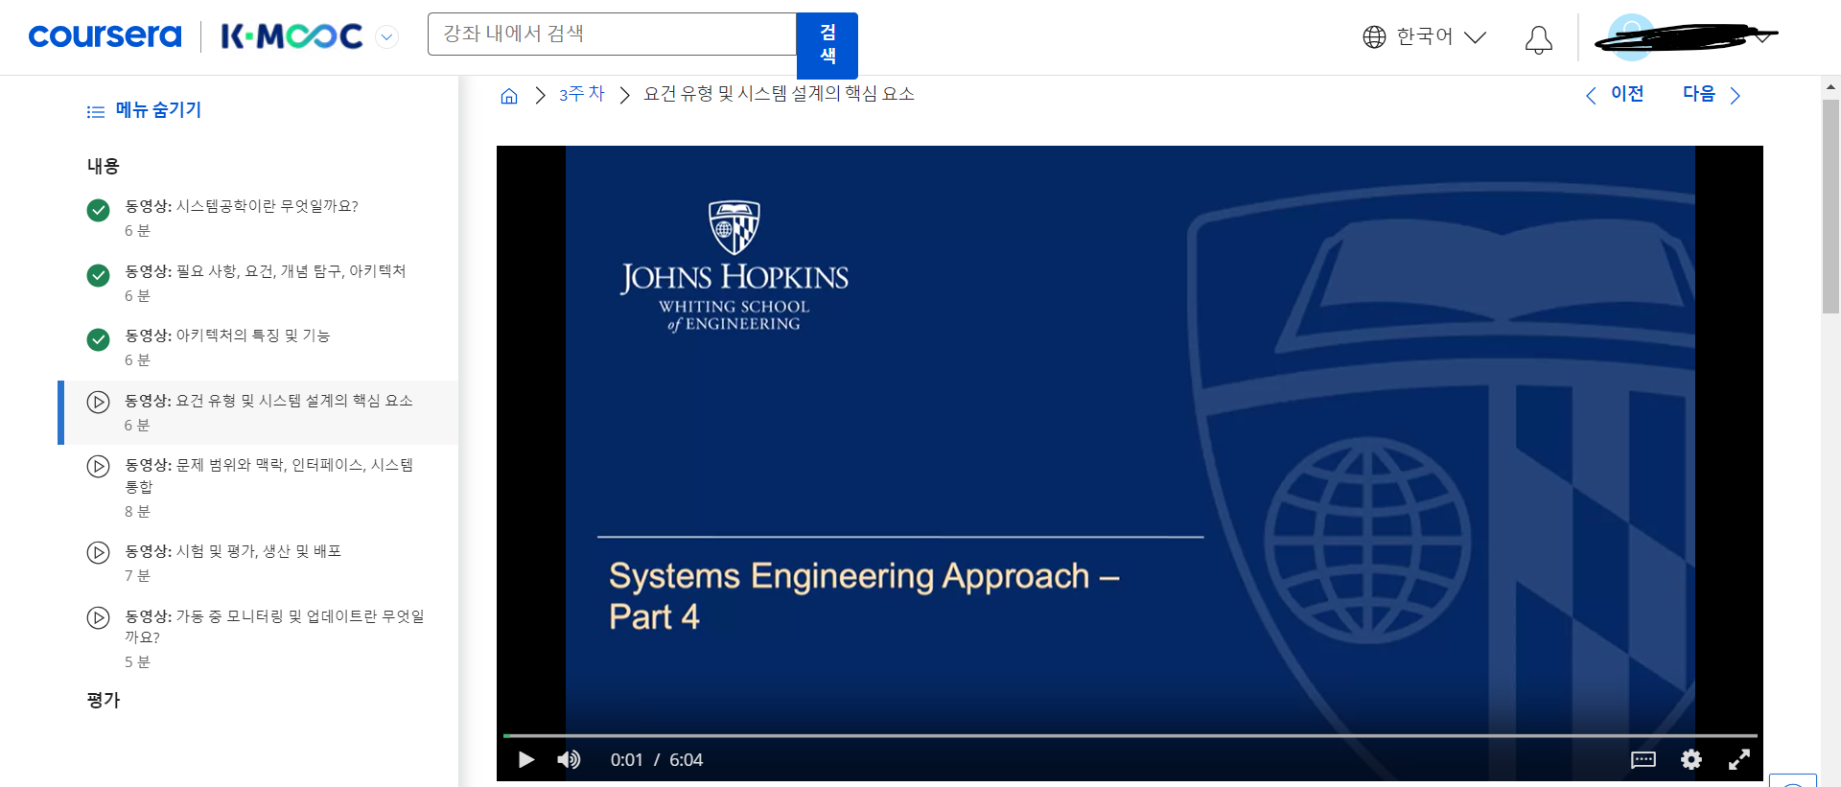
Task: Click the video time display 0:01 / 6:04
Action: click(x=657, y=760)
